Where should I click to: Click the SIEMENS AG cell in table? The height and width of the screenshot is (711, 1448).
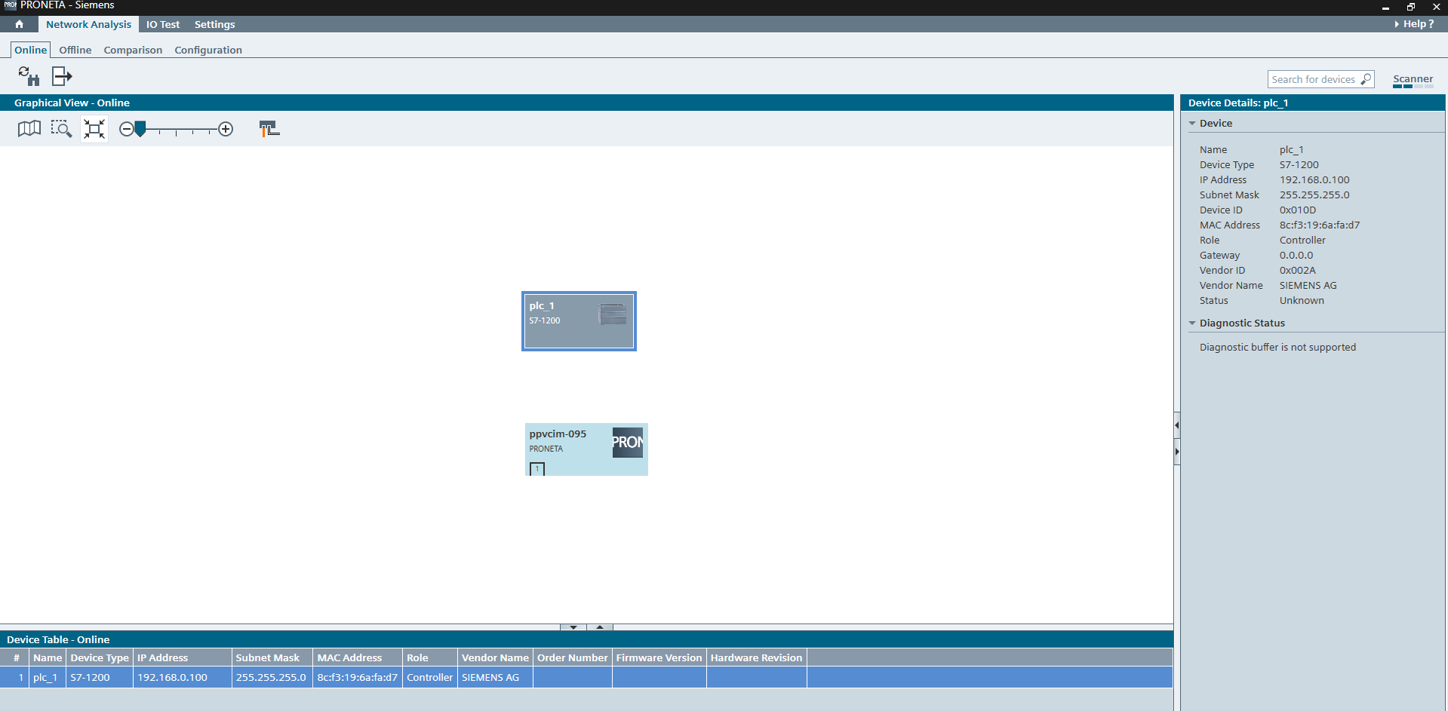click(x=495, y=677)
